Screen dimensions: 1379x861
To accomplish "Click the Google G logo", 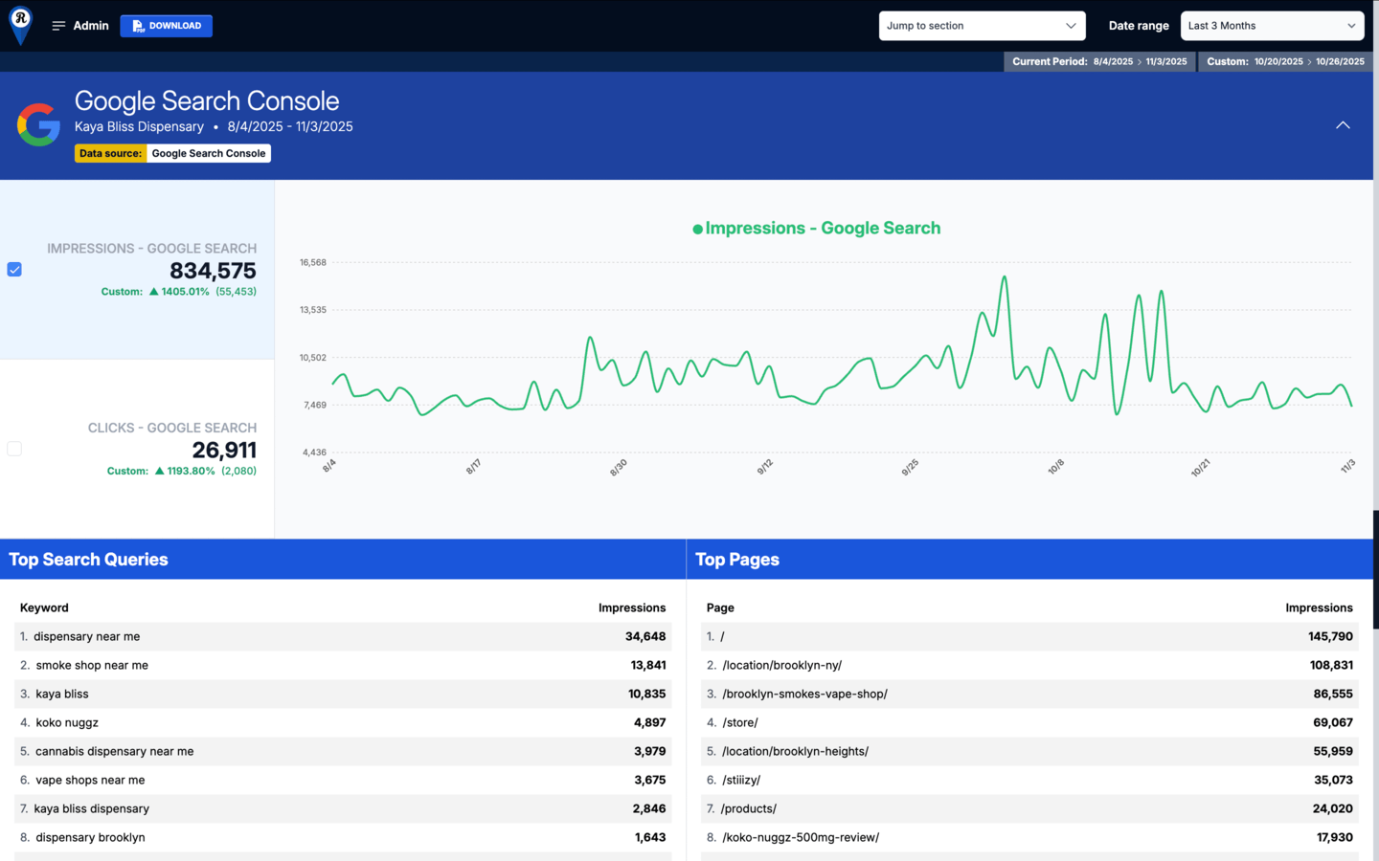I will point(38,125).
